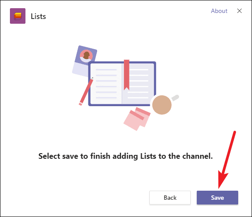This screenshot has height=217, width=252.
Task: Go back with the Back button
Action: [x=170, y=198]
